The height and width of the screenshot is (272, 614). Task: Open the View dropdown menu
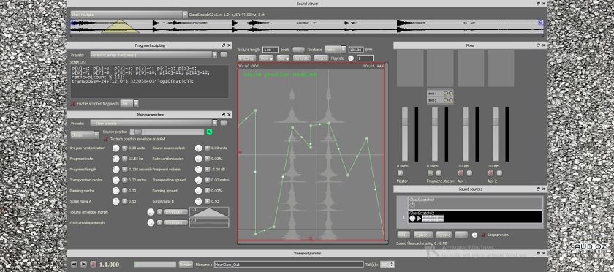click(266, 58)
